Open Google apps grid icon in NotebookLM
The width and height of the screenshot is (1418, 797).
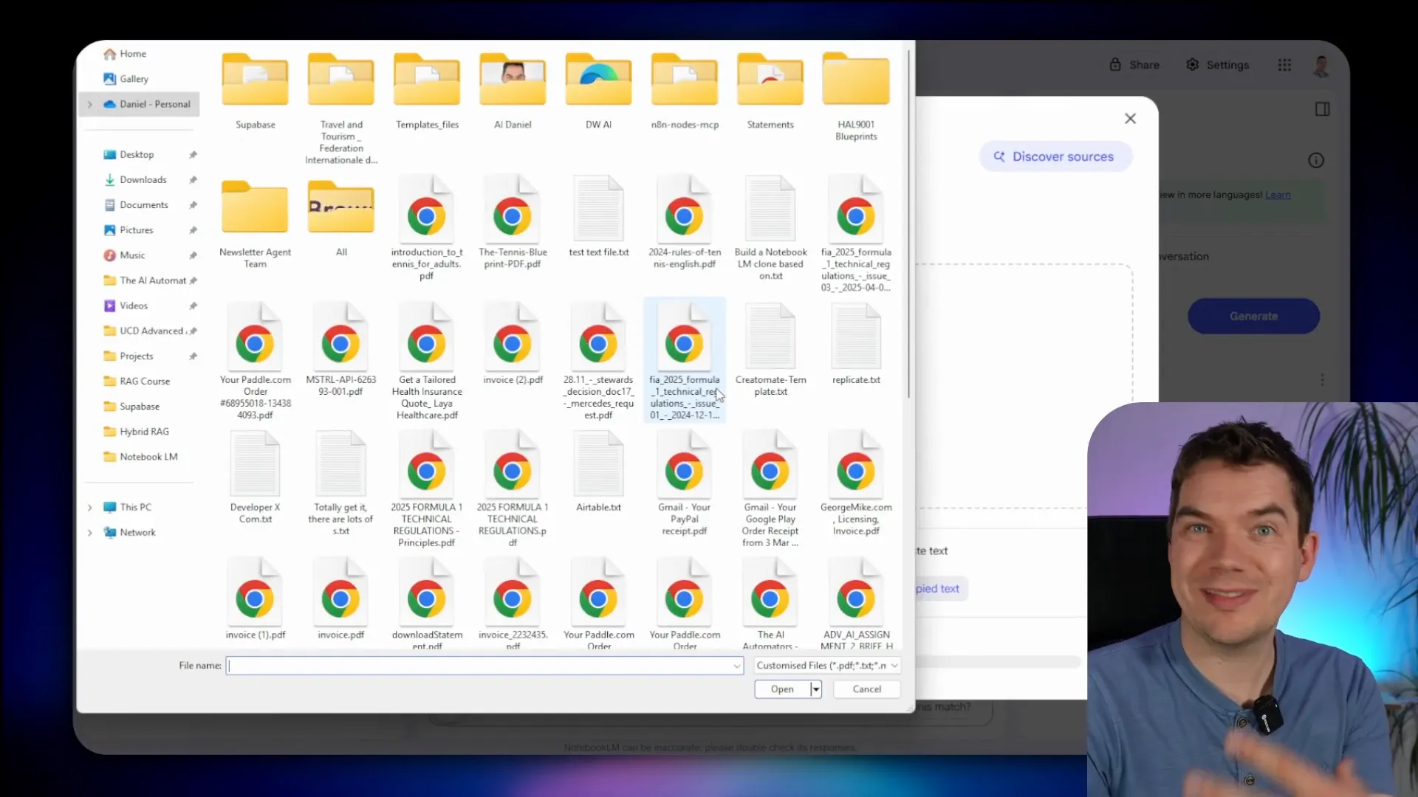point(1284,65)
